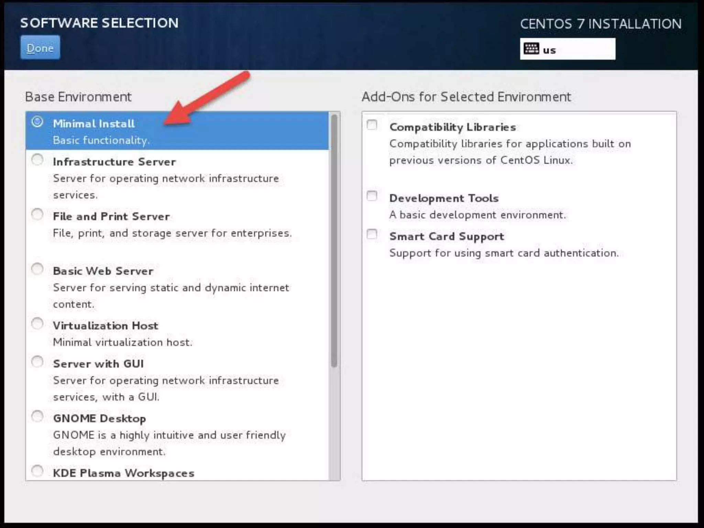Pick the Basic Web Server option
704x528 pixels.
(37, 269)
